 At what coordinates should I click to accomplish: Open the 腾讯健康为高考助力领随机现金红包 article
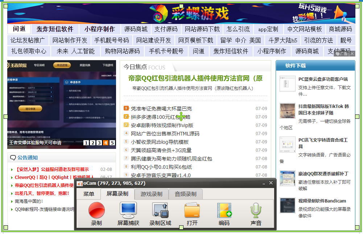[172, 159]
